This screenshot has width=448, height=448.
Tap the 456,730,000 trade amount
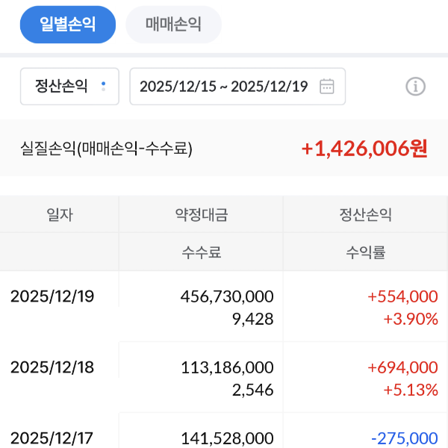click(227, 296)
